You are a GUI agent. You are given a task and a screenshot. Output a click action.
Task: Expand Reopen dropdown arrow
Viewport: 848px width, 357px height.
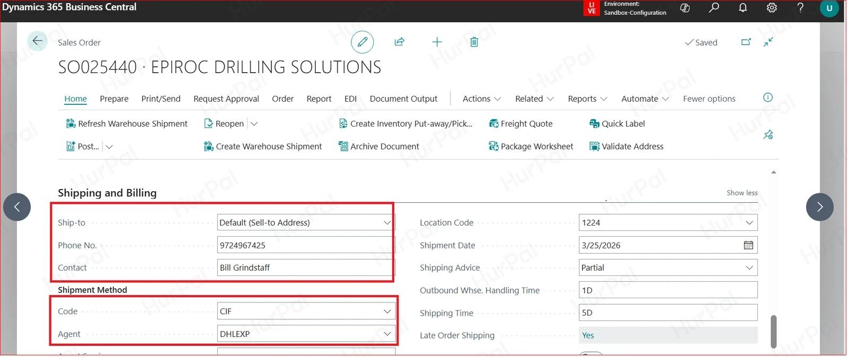(x=254, y=124)
